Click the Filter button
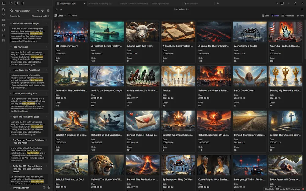 point(275,16)
